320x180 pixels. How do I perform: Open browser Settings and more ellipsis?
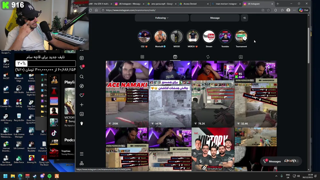(x=294, y=10)
